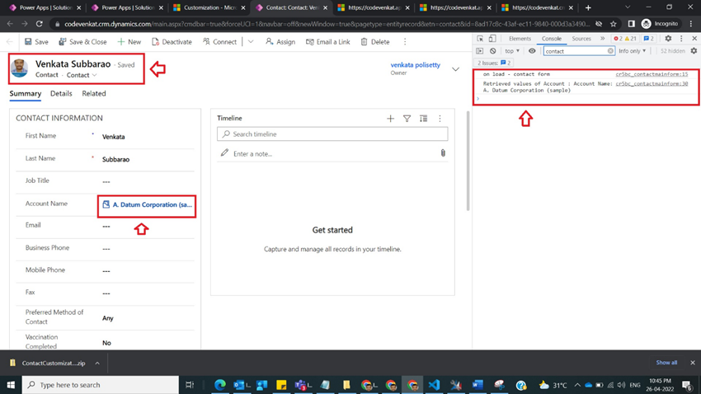Bookmark this page with star icon

tap(614, 24)
